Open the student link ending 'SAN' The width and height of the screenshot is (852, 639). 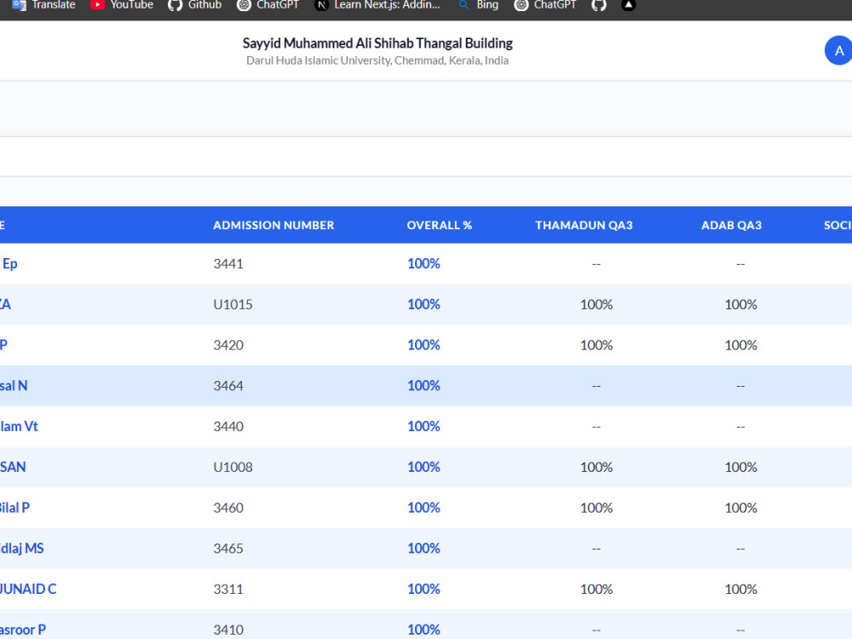click(x=13, y=467)
